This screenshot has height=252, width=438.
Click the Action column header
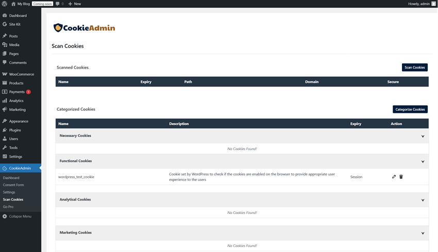396,124
